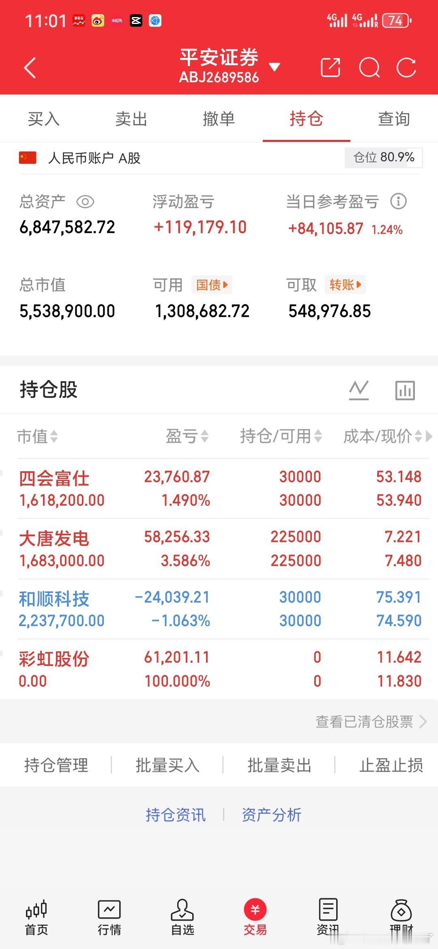Screen dimensions: 438x949
Task: Sort holdings by 盈亏 column
Action: (x=187, y=436)
